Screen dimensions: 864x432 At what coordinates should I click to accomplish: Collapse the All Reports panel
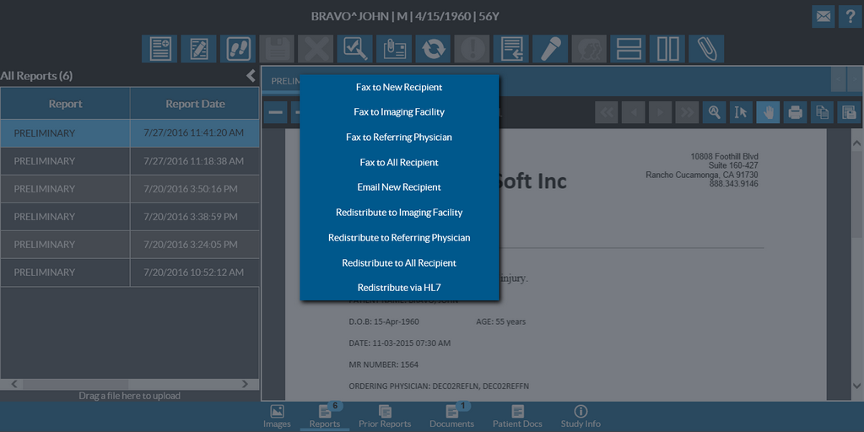pos(251,76)
